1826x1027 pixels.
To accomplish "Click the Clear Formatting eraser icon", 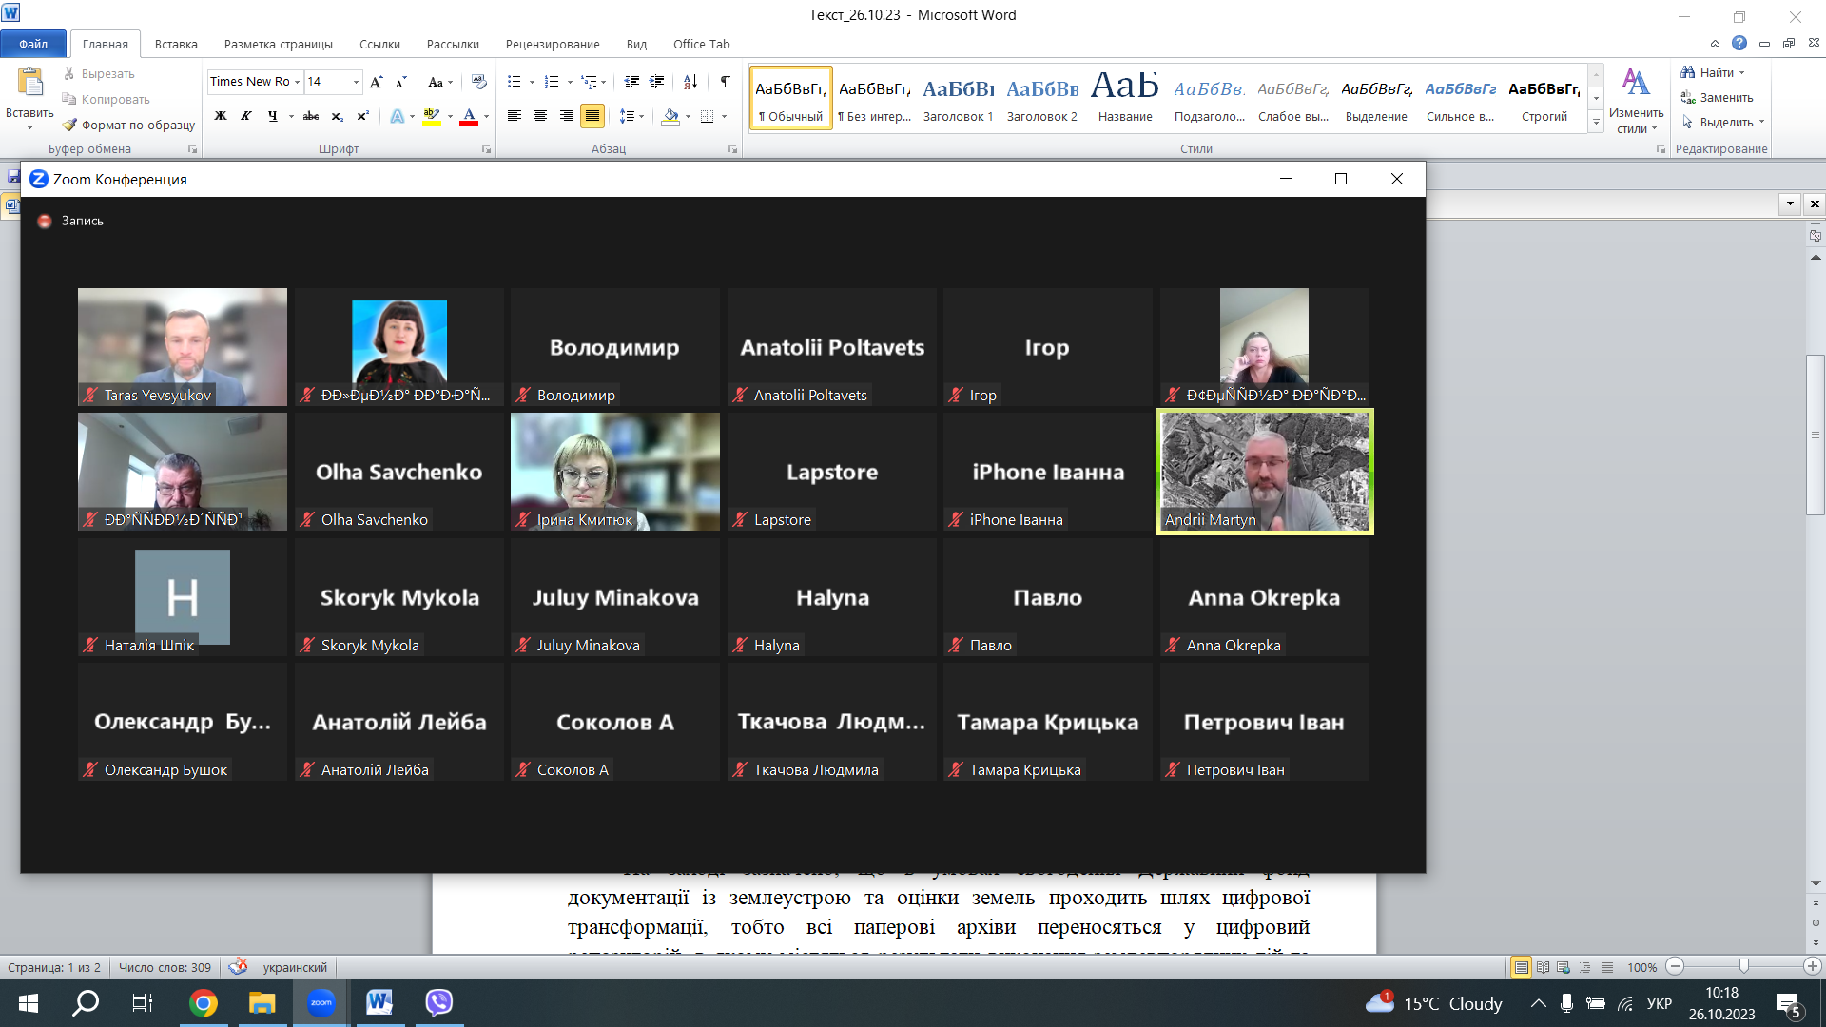I will 478,82.
